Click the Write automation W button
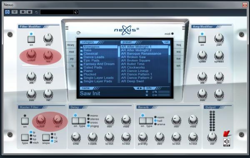Screen dimensions: 250x158 tap(29, 12)
